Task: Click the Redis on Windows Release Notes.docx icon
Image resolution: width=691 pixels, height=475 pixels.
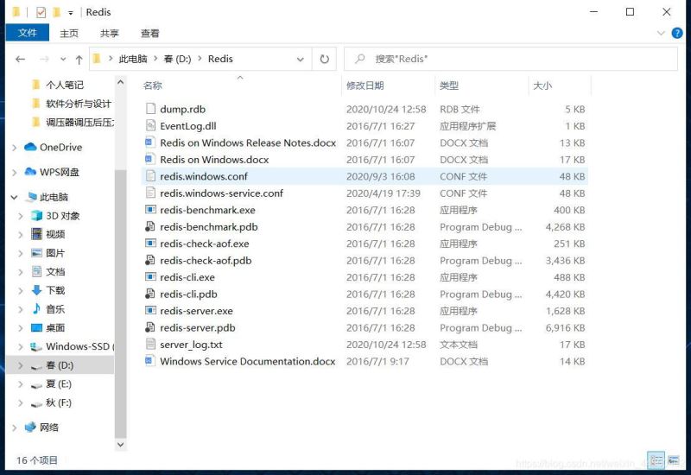Action: coord(150,142)
